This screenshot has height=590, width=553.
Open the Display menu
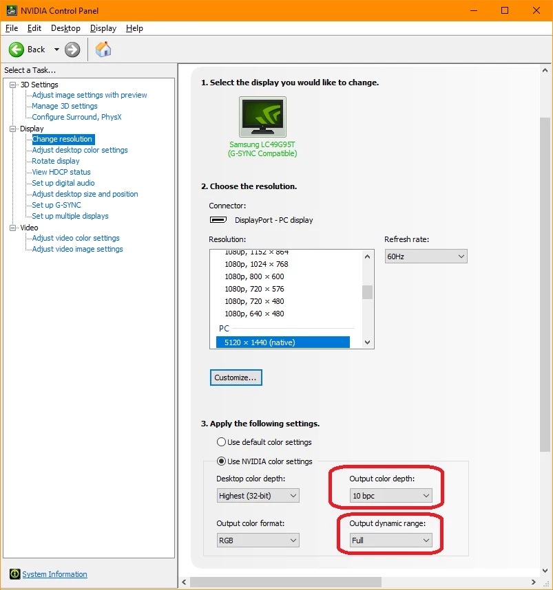(103, 28)
